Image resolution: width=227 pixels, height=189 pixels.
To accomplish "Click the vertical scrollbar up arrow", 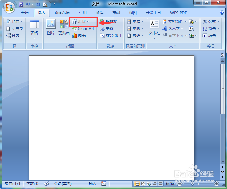I will pos(223,61).
